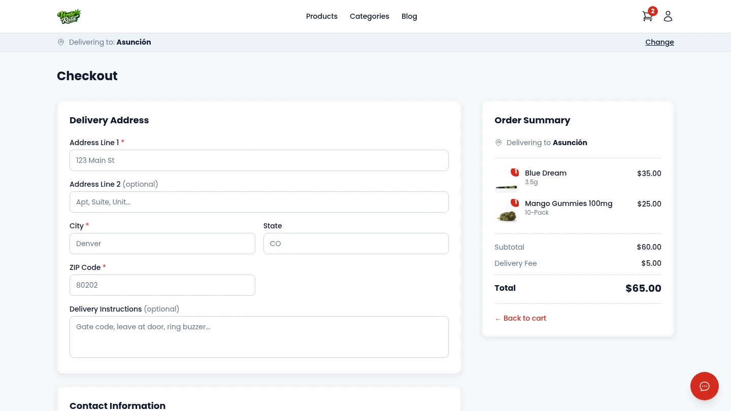Focus the Address Line 1 field
731x411 pixels.
(259, 160)
